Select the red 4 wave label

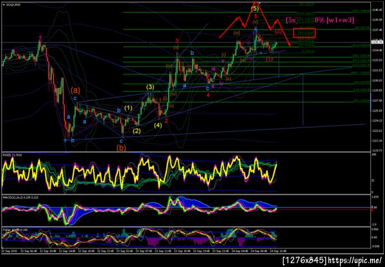pos(208,95)
